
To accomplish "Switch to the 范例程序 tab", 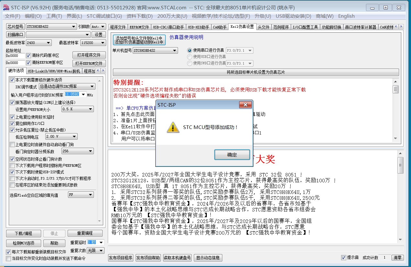I will coord(281,27).
